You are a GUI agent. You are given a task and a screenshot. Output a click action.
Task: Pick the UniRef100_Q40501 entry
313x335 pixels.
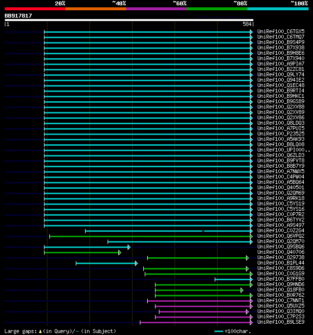[281, 187]
